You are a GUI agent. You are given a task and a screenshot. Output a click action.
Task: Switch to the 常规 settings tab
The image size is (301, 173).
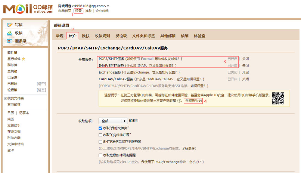pyautogui.click(x=60, y=36)
